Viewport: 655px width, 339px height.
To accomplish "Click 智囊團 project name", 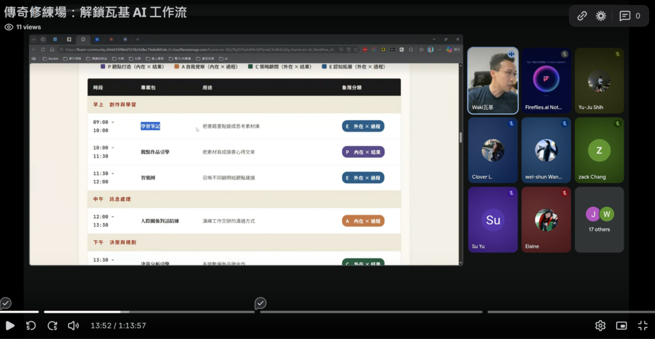I will (x=148, y=178).
